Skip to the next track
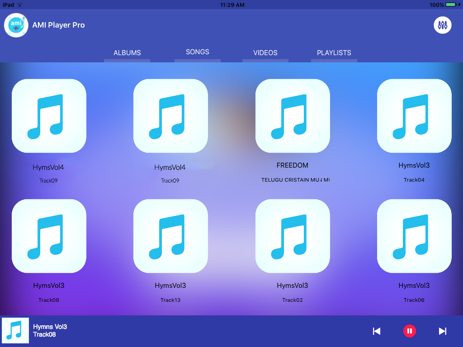 point(442,331)
